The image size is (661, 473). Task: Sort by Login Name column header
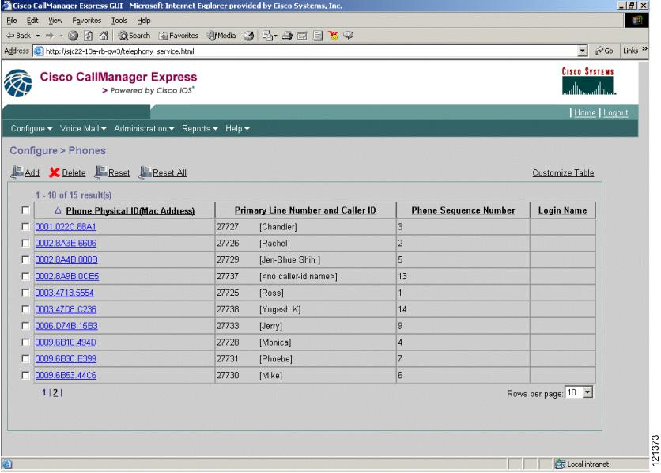click(x=562, y=210)
